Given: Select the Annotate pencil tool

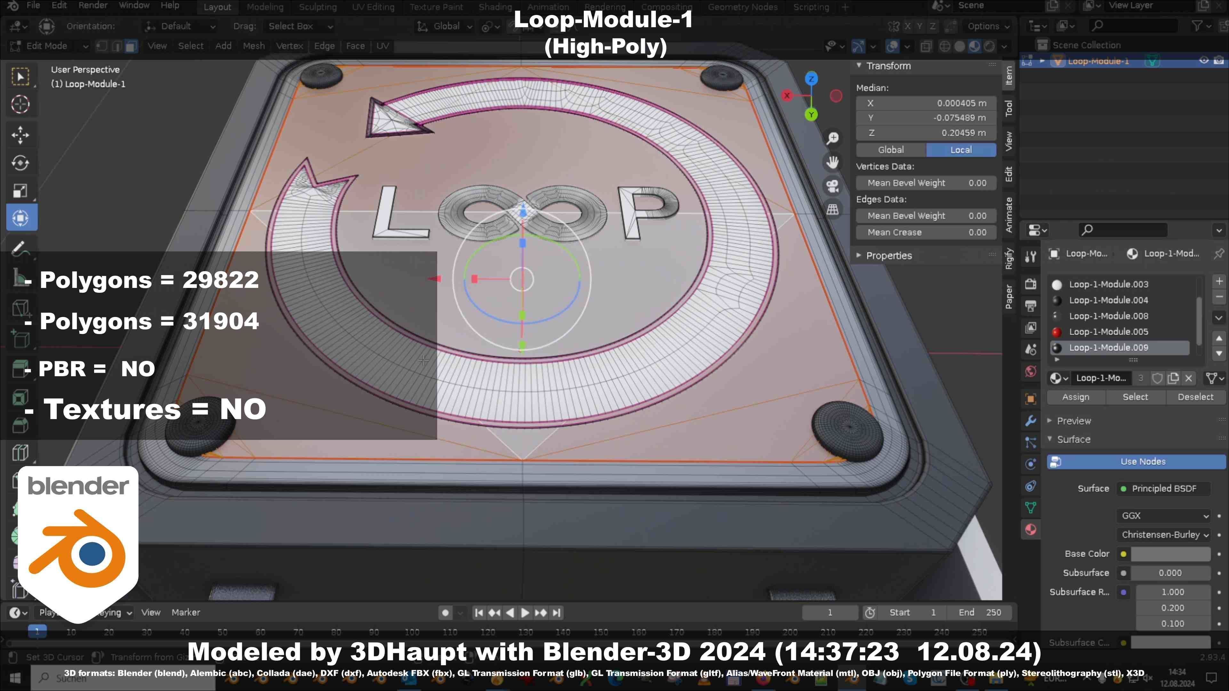Looking at the screenshot, I should click(x=20, y=248).
